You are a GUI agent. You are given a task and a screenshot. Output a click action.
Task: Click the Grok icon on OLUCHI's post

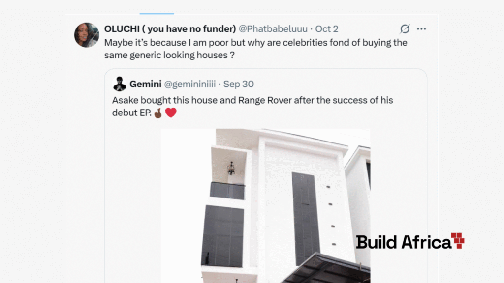click(405, 29)
